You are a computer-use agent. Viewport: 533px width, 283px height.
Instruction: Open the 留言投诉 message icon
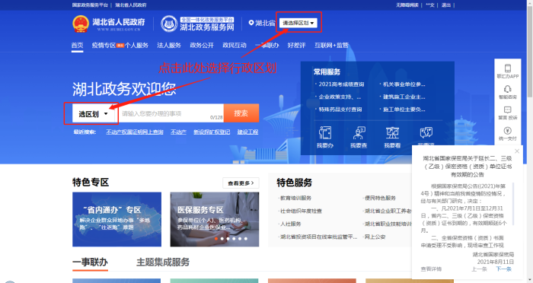click(508, 110)
